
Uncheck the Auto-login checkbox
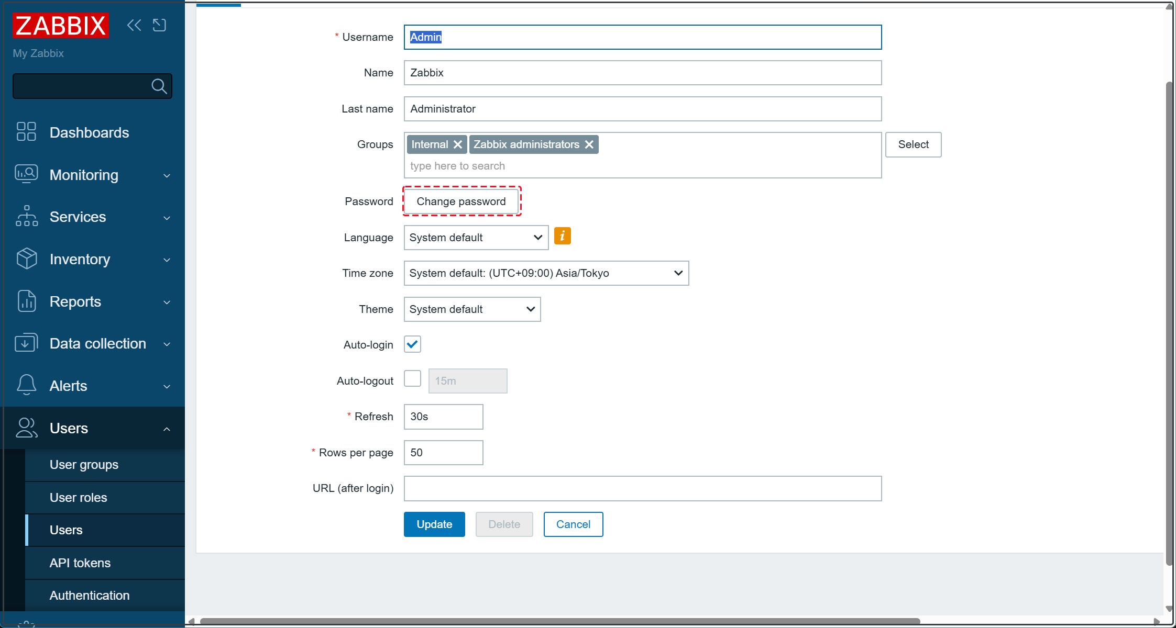(412, 344)
